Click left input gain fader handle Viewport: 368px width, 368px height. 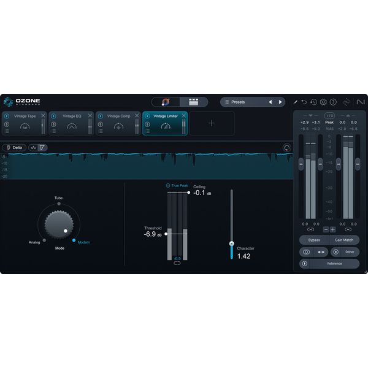coord(301,164)
